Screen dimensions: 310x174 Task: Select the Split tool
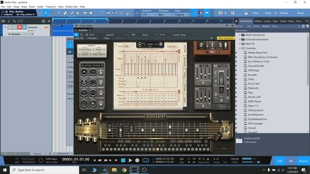click(59, 13)
